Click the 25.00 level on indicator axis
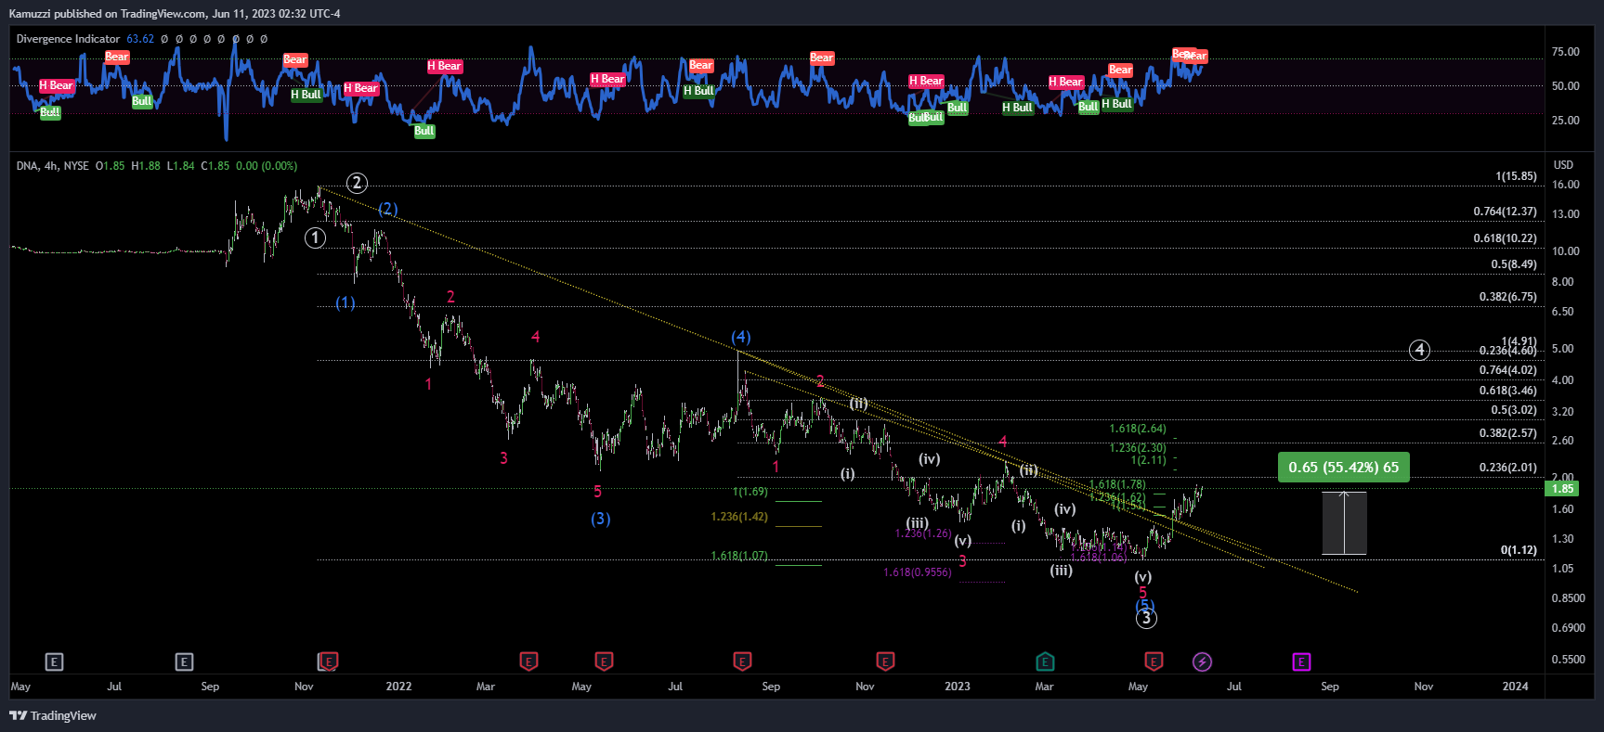Viewport: 1604px width, 732px height. 1566,121
